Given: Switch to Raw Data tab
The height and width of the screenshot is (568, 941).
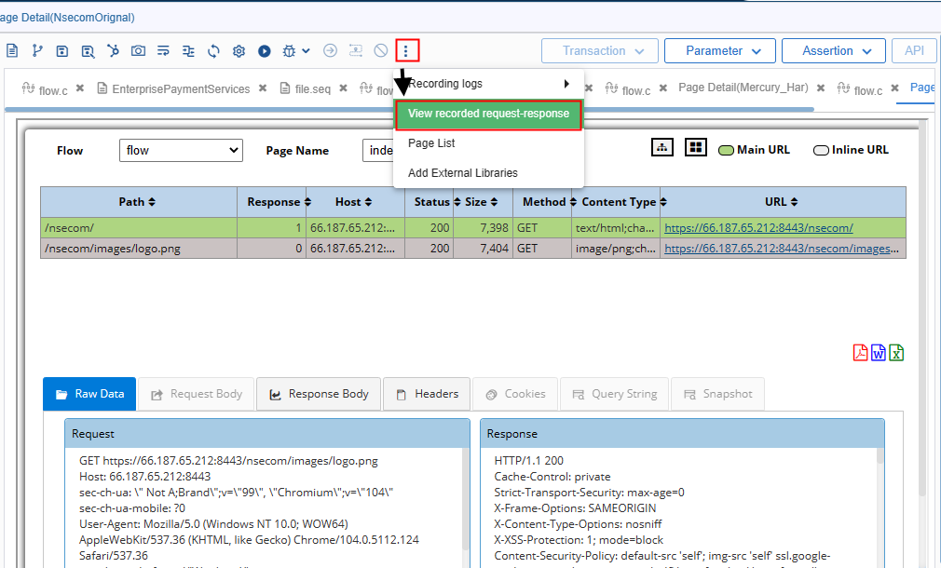Looking at the screenshot, I should pos(90,394).
